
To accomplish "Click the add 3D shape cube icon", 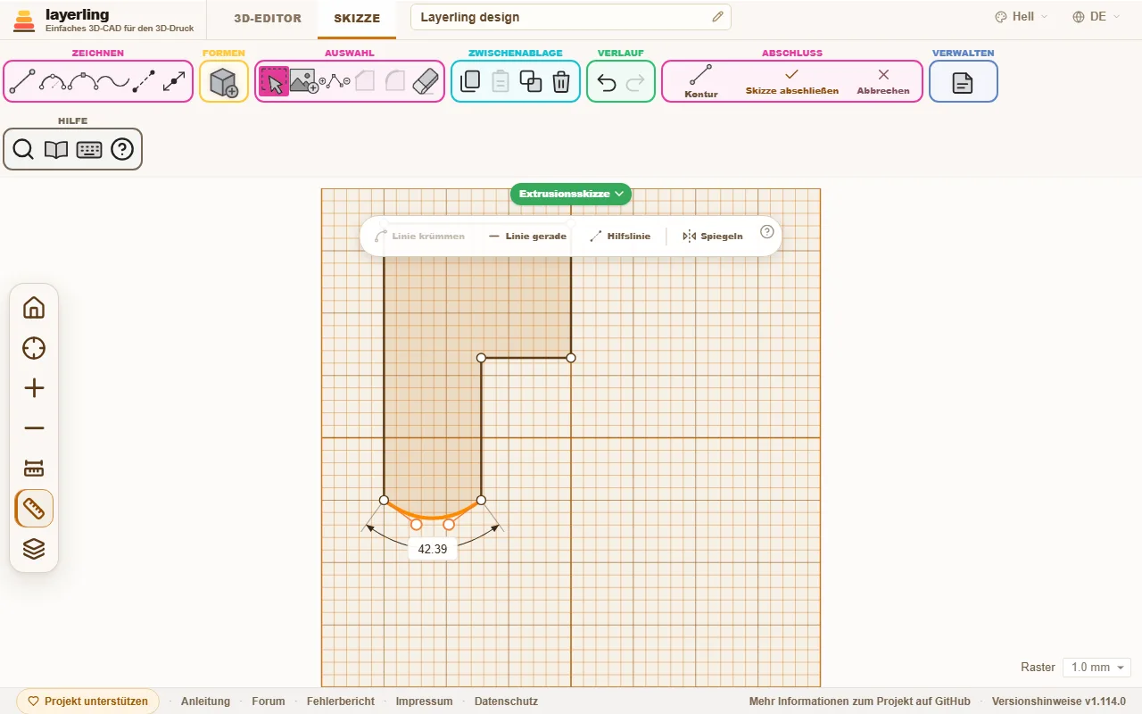I will coord(224,82).
